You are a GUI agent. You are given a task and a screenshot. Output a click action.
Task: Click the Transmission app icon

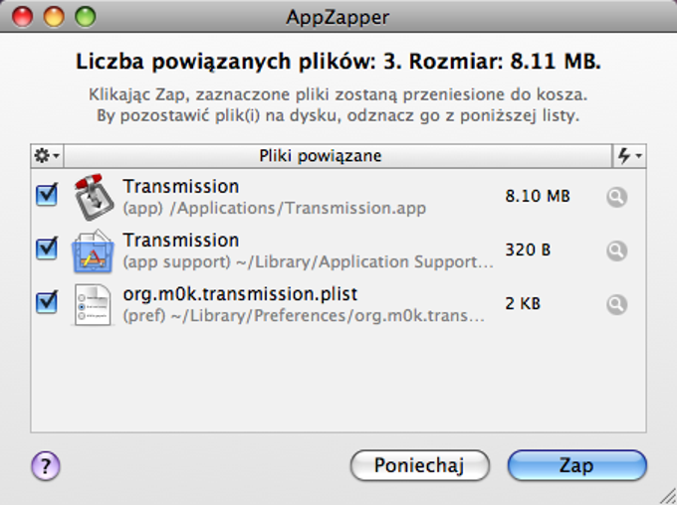95,197
